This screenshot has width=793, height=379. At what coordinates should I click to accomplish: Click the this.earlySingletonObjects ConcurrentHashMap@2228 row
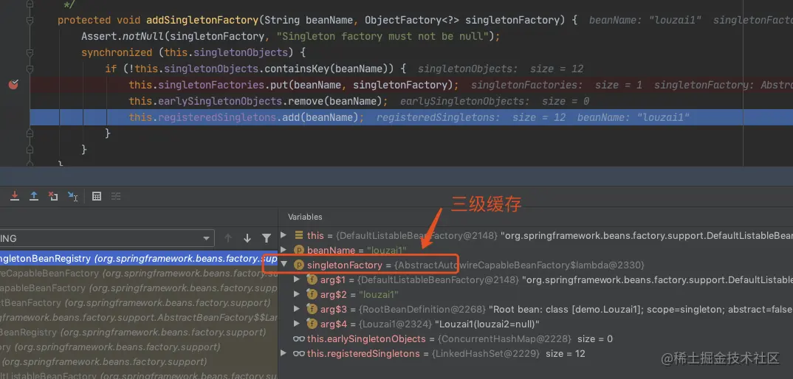tap(535, 338)
